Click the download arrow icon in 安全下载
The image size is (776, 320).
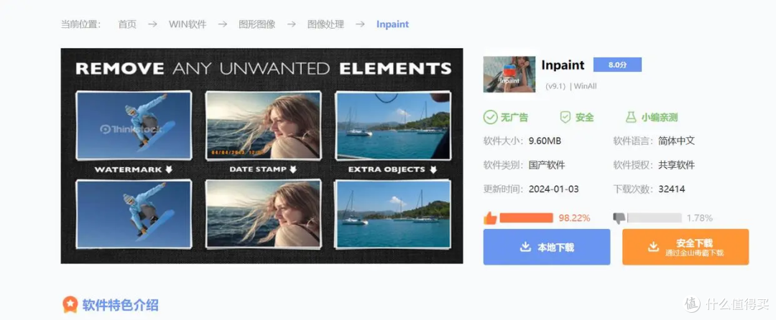coord(653,247)
